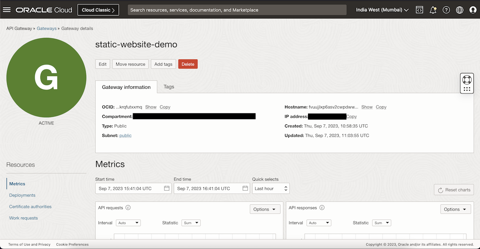Show the full Hostname
The image size is (480, 249).
coord(367,107)
